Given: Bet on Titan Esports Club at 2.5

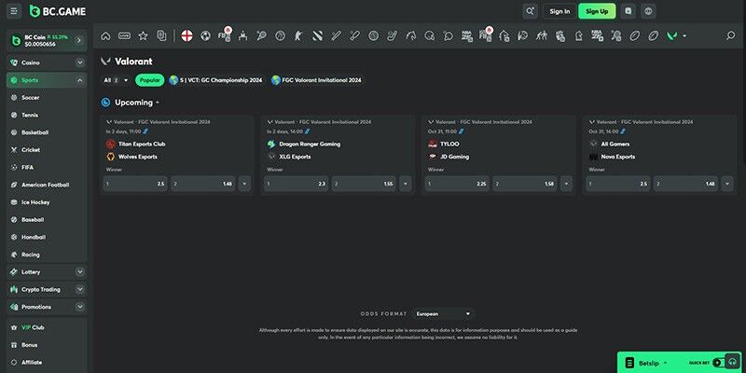Looking at the screenshot, I should 135,184.
